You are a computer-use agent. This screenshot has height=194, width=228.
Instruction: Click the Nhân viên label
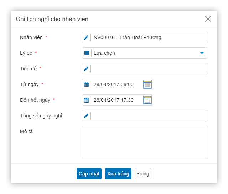click(31, 37)
